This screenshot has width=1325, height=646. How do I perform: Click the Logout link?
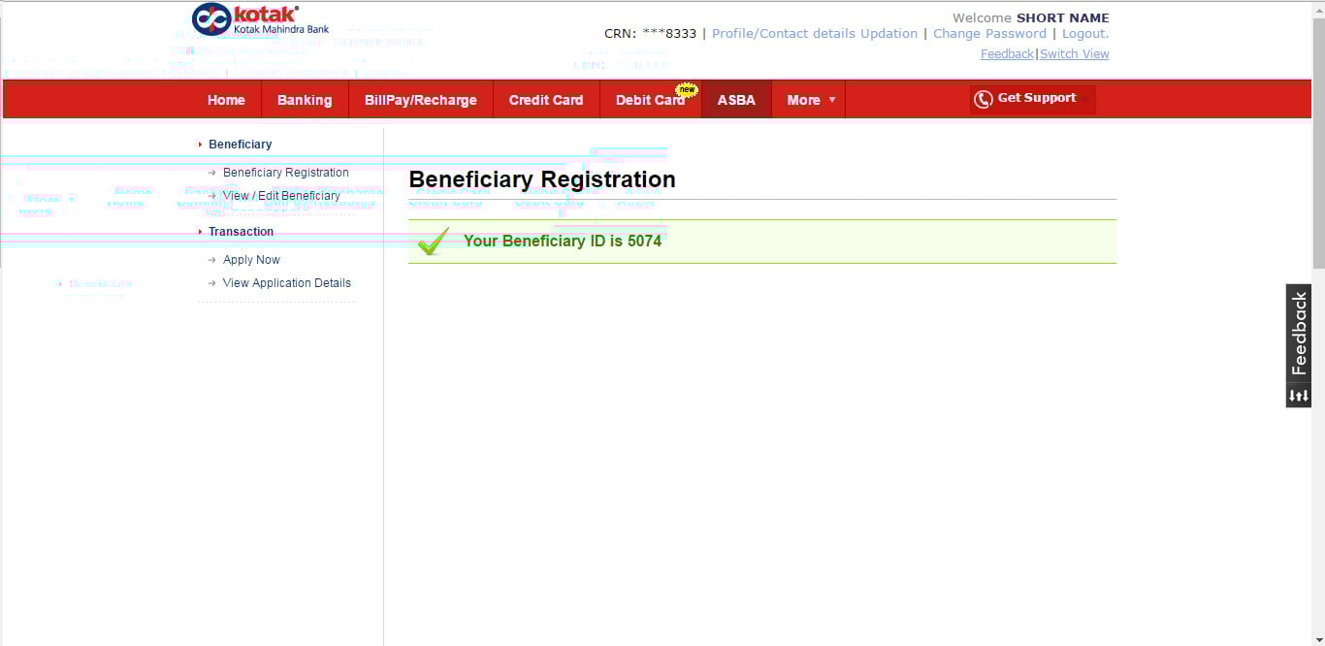tap(1084, 34)
